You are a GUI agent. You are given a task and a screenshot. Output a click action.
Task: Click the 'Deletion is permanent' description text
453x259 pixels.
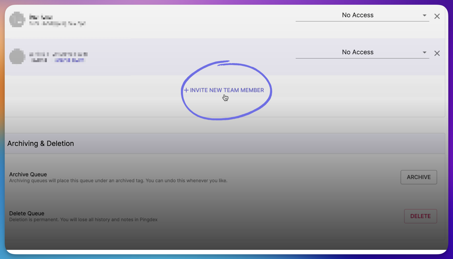(83, 220)
